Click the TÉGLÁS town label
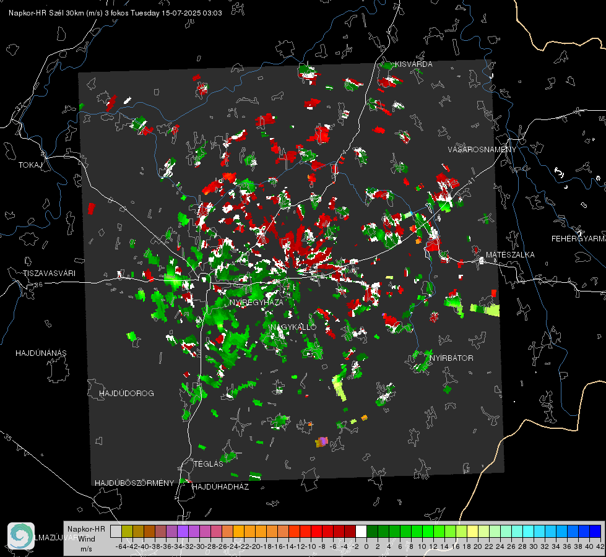 click(x=209, y=464)
